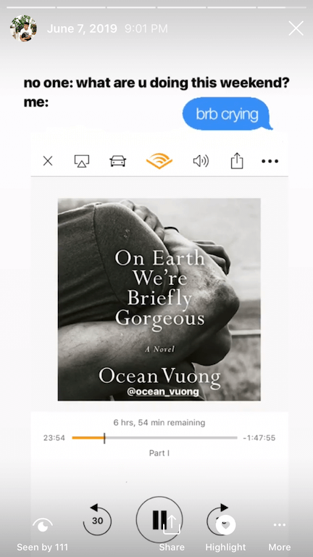Viewport: 313px width, 557px height.
Task: Dismiss the audiobook player with small X
Action: tap(48, 161)
